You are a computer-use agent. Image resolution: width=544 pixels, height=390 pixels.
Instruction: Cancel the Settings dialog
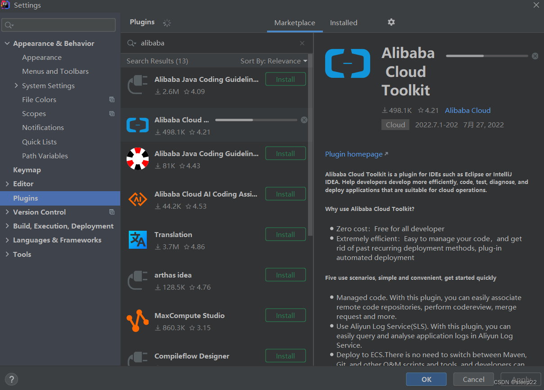pyautogui.click(x=474, y=379)
